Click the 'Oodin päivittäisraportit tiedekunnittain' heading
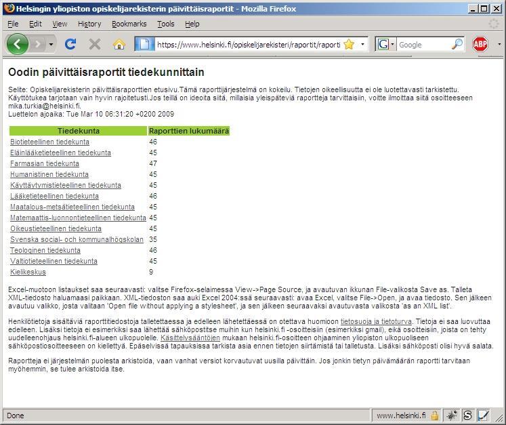 tap(106, 72)
